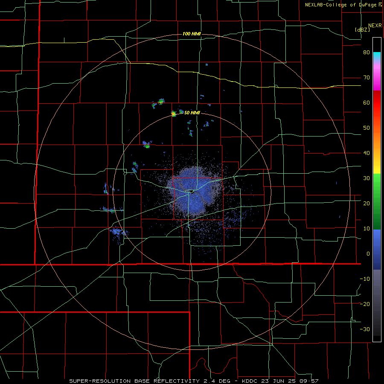The height and width of the screenshot is (384, 384).
Task: Click the -20 value on the dBZ scale
Action: coord(365,304)
